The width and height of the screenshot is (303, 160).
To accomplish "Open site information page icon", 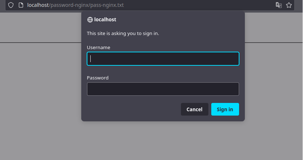I will [21, 5].
